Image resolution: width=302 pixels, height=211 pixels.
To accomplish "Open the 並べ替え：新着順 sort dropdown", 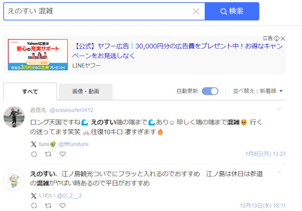I will coord(258,91).
